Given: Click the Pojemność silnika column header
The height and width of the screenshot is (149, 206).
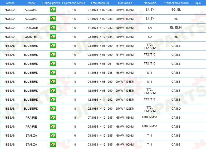Looking at the screenshot, I should point(73,3).
